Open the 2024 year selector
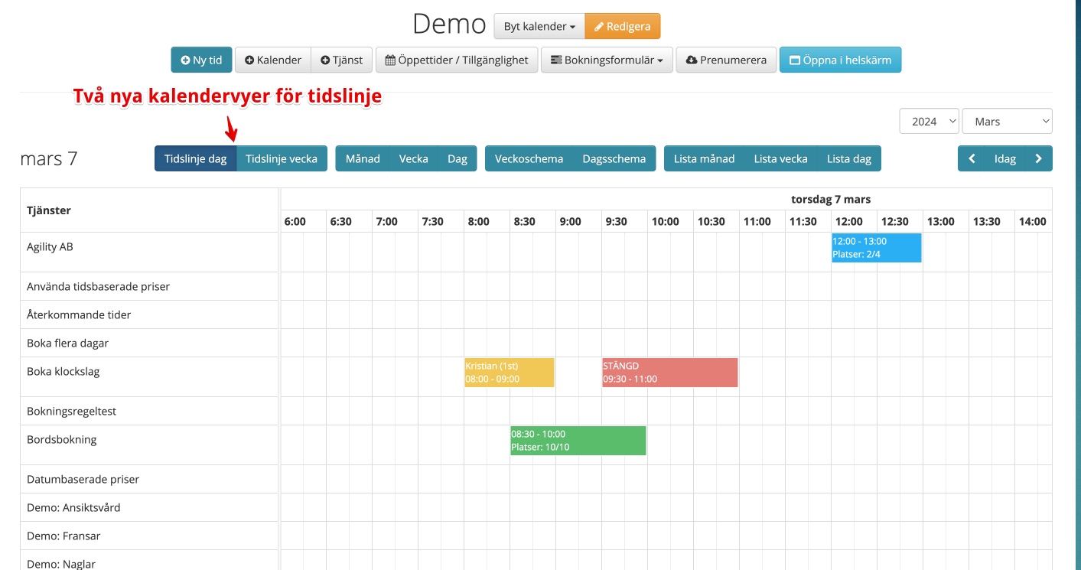1081x570 pixels. [929, 121]
